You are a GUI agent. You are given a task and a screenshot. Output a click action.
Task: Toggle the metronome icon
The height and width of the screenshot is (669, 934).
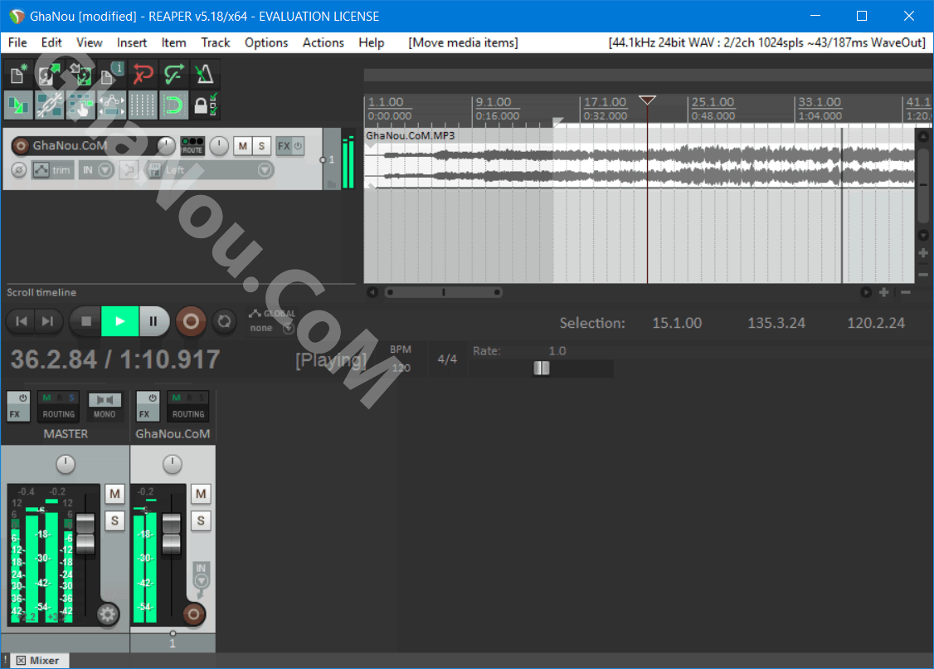tap(204, 75)
